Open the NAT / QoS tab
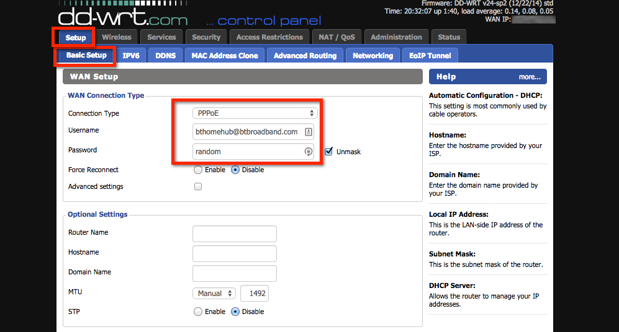Viewport: 619px width, 332px height. tap(336, 37)
